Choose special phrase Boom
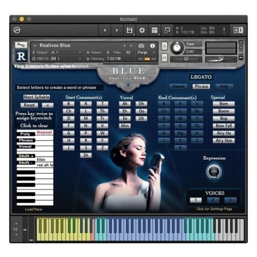Viewport: 257px width, 257px height. click(x=224, y=111)
